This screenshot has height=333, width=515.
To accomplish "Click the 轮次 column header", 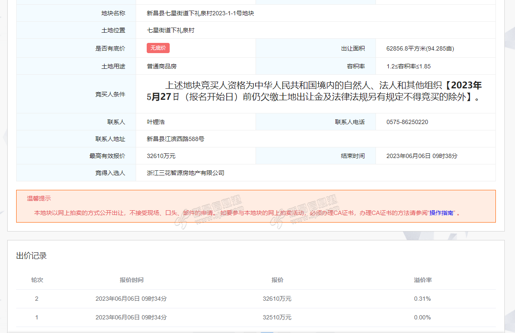I will [x=37, y=280].
